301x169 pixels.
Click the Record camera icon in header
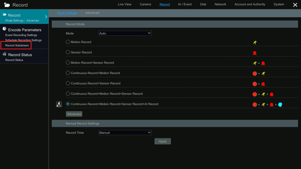[x=7, y=5]
